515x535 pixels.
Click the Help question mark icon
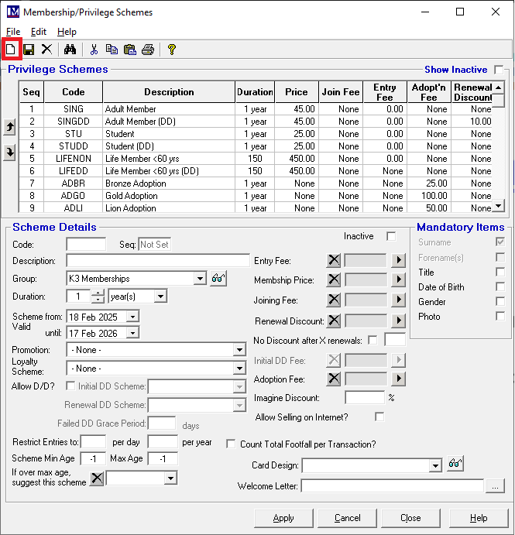tap(171, 50)
